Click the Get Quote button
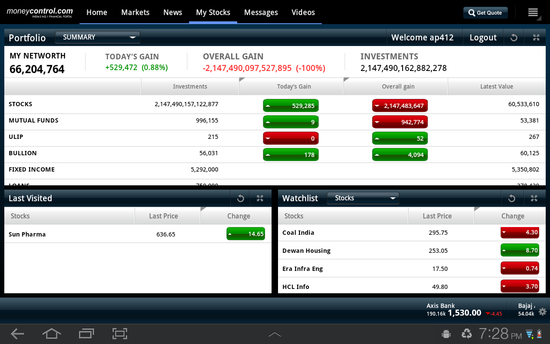 (485, 13)
